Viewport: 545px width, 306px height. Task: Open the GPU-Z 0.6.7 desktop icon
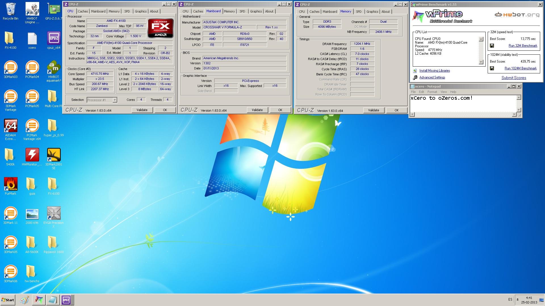pos(54,11)
